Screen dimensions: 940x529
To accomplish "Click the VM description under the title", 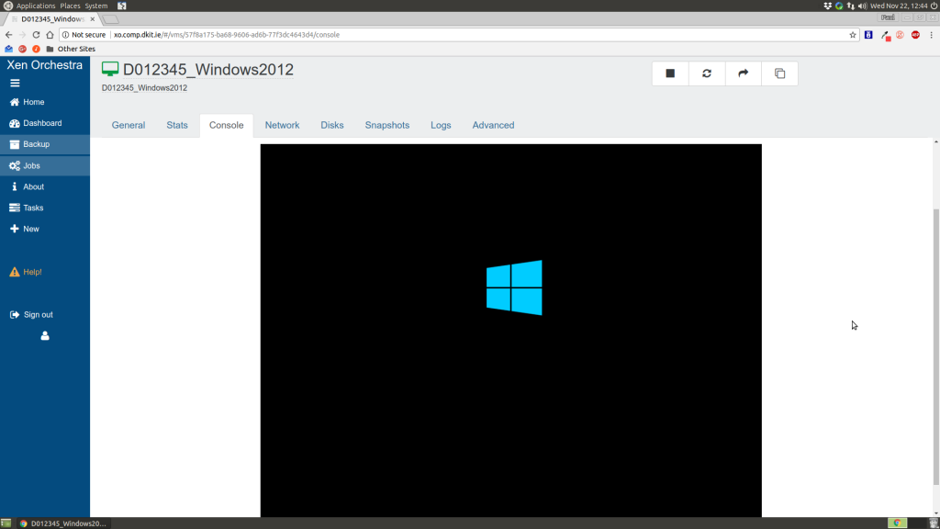I will tap(144, 87).
